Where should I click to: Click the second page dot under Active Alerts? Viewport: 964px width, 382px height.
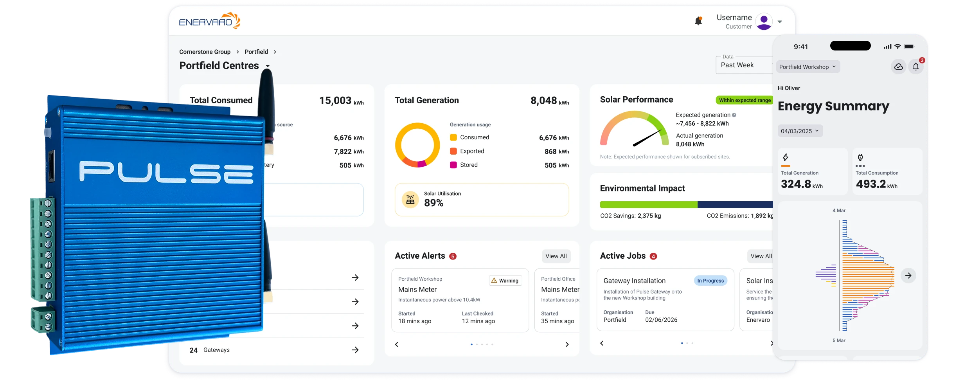(477, 344)
